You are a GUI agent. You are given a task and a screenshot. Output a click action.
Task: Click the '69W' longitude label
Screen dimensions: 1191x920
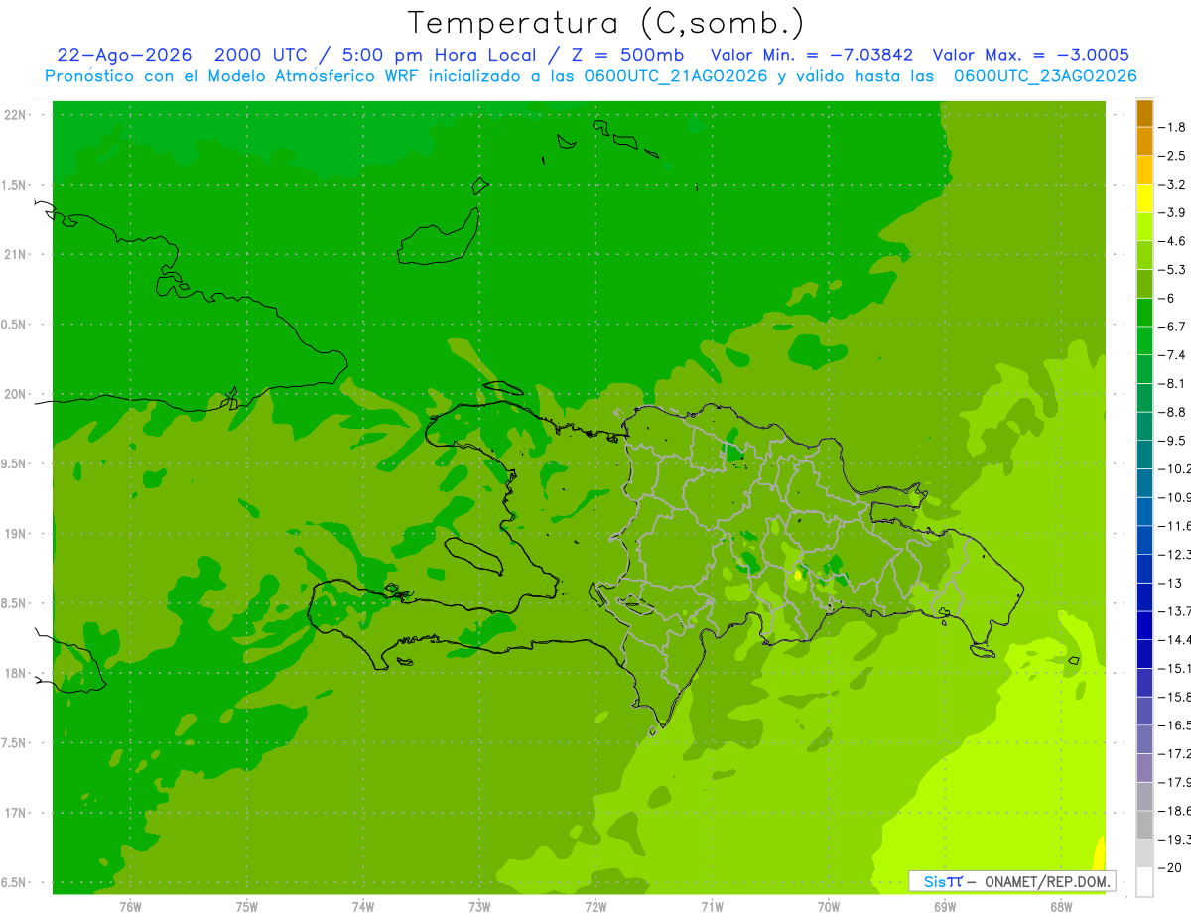(x=945, y=907)
